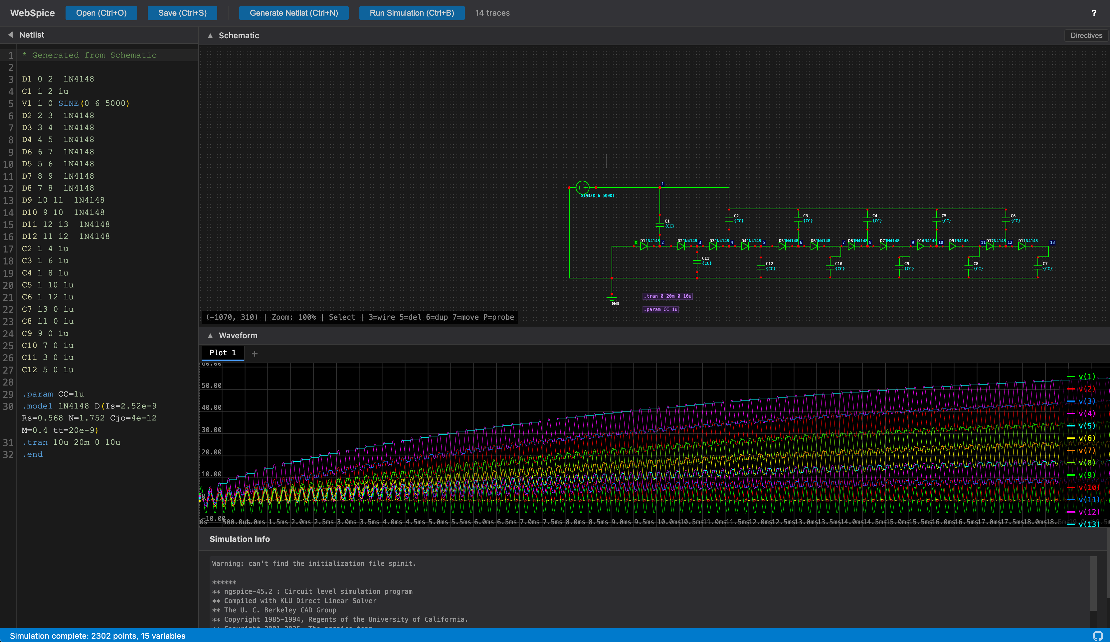
Task: Click Run Simulation button
Action: click(411, 13)
